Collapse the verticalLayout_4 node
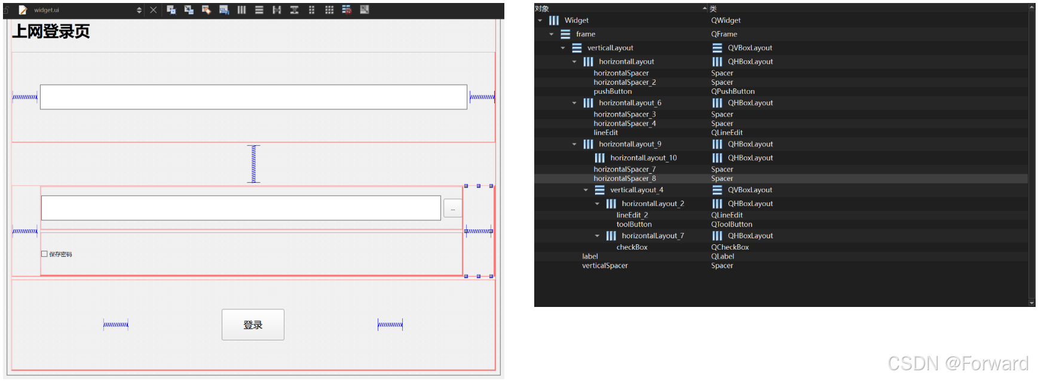The height and width of the screenshot is (381, 1038). point(586,190)
